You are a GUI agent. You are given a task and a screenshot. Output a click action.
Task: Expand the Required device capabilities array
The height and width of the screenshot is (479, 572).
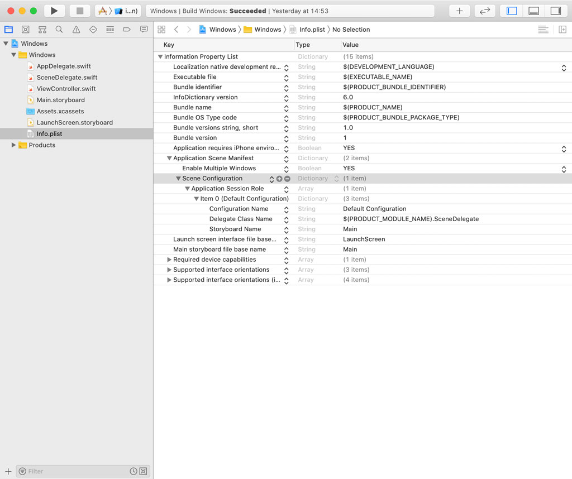(x=168, y=260)
